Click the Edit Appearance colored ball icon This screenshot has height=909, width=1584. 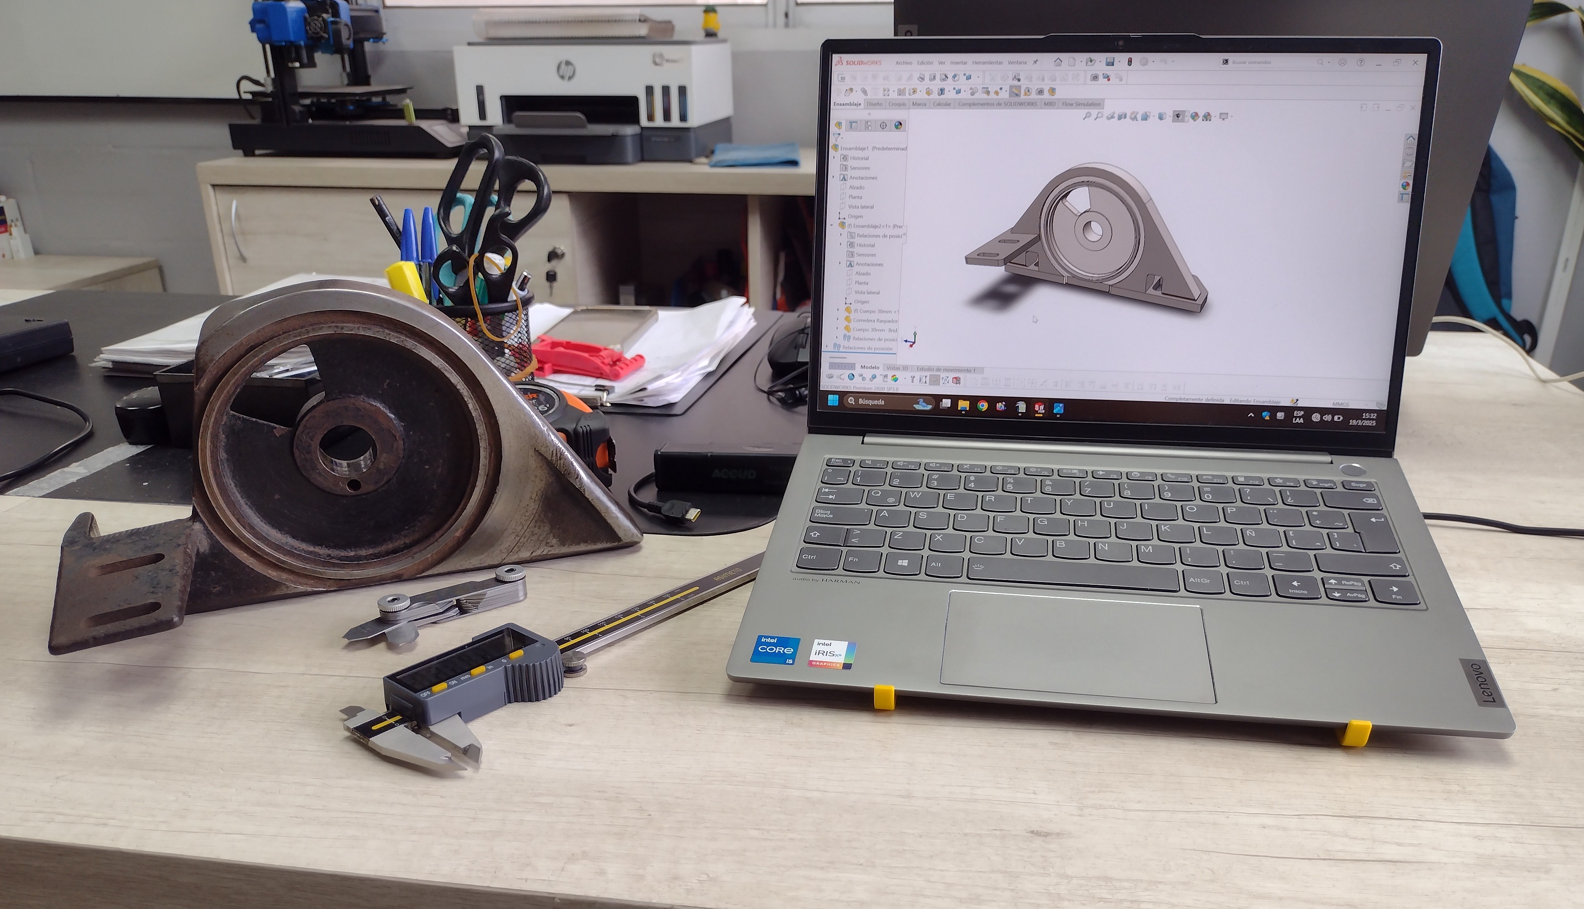(x=1194, y=116)
